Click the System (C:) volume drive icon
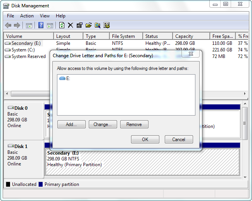 pos(8,50)
